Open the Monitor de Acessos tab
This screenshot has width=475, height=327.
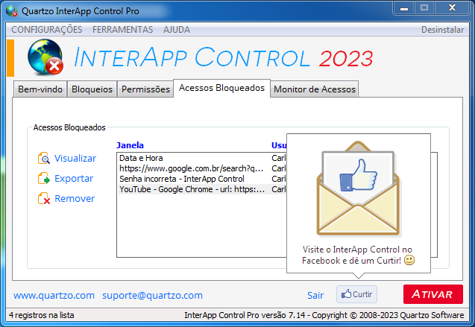point(314,89)
